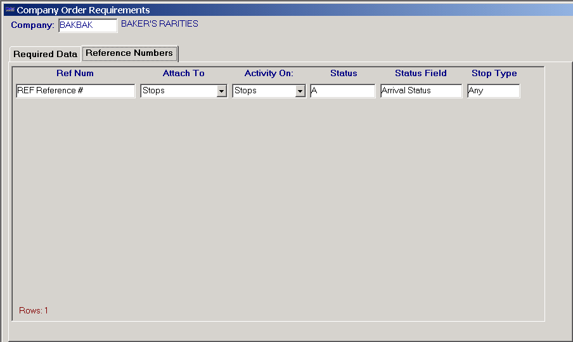Click the Company code field BAKBAK
The height and width of the screenshot is (342, 573).
[x=87, y=25]
